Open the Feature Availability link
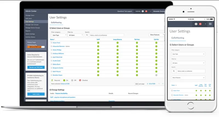The image size is (219, 117). point(61,93)
